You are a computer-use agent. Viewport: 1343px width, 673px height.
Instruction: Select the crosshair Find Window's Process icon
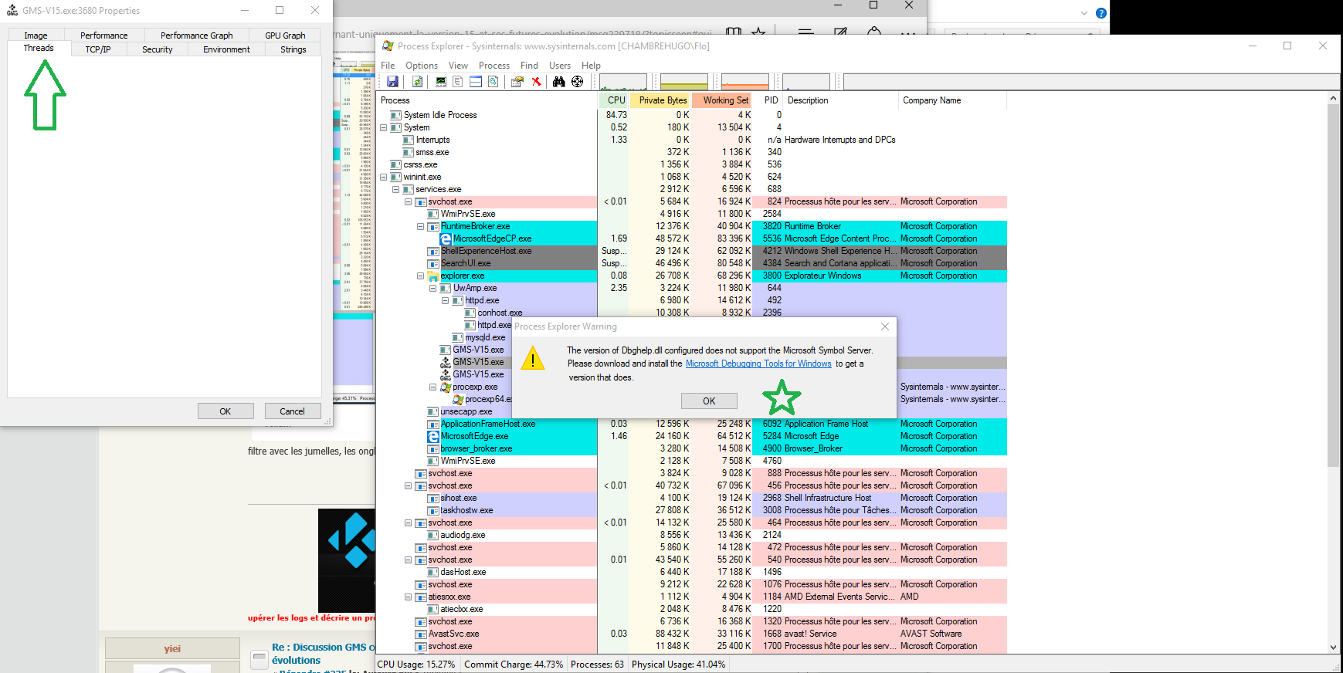pyautogui.click(x=577, y=82)
